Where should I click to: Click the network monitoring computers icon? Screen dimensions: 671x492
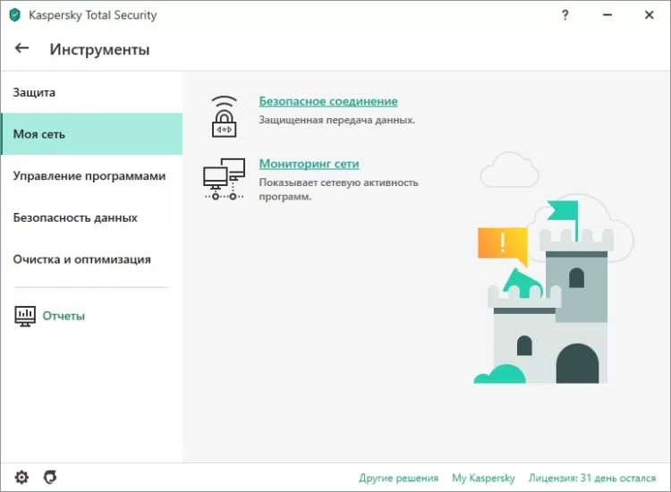(225, 179)
